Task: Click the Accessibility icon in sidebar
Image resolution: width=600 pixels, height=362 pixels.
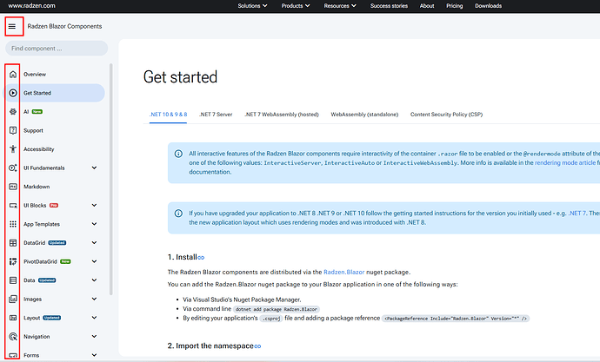Action: click(12, 149)
